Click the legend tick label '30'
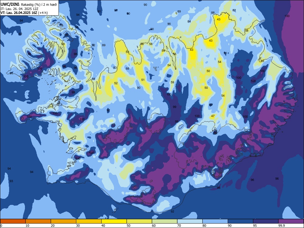Image resolution: width=304 pixels, height=228 pixels. (x=78, y=226)
